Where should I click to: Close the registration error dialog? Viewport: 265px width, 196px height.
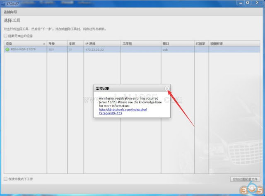point(167,88)
